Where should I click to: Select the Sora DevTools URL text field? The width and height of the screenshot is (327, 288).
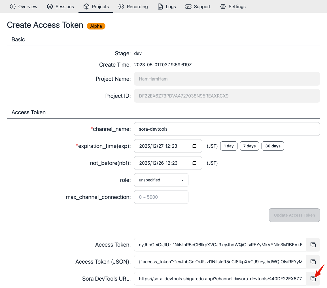220,279
